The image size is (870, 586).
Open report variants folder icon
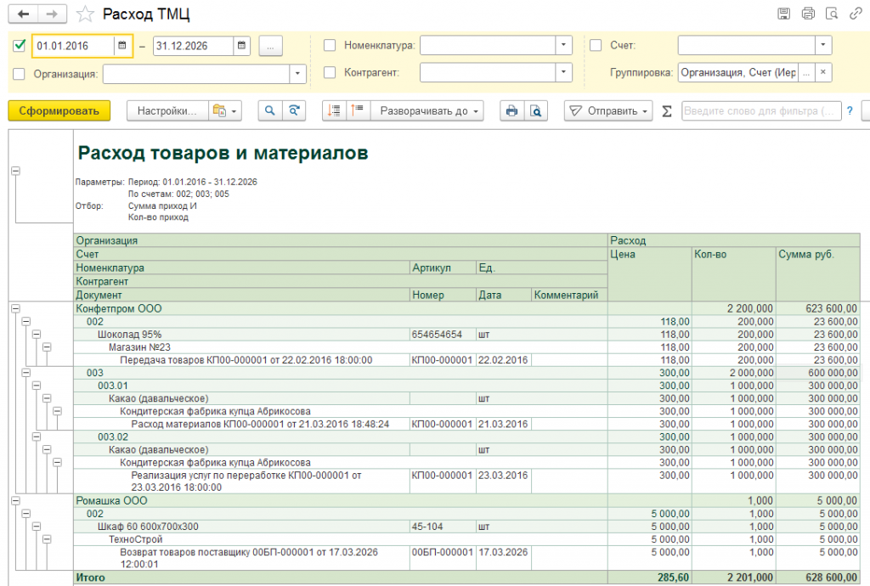[x=219, y=111]
